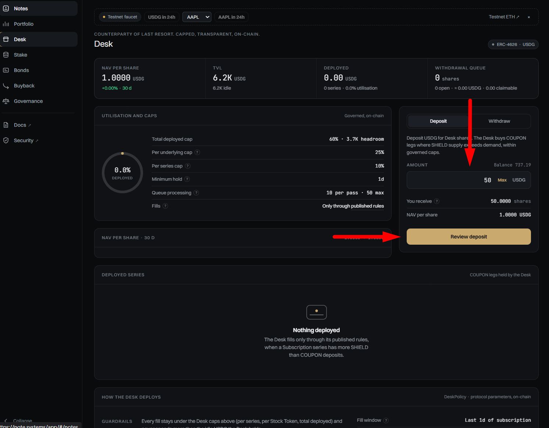Click the 10 per pass · 50 max value
Image resolution: width=549 pixels, height=428 pixels.
tap(355, 193)
